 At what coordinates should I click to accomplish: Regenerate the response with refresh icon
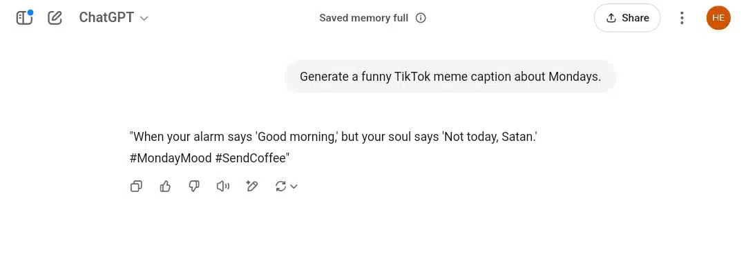point(280,186)
